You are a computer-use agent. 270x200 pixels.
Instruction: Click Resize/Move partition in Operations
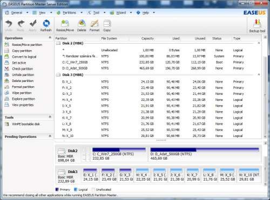[x=27, y=45]
